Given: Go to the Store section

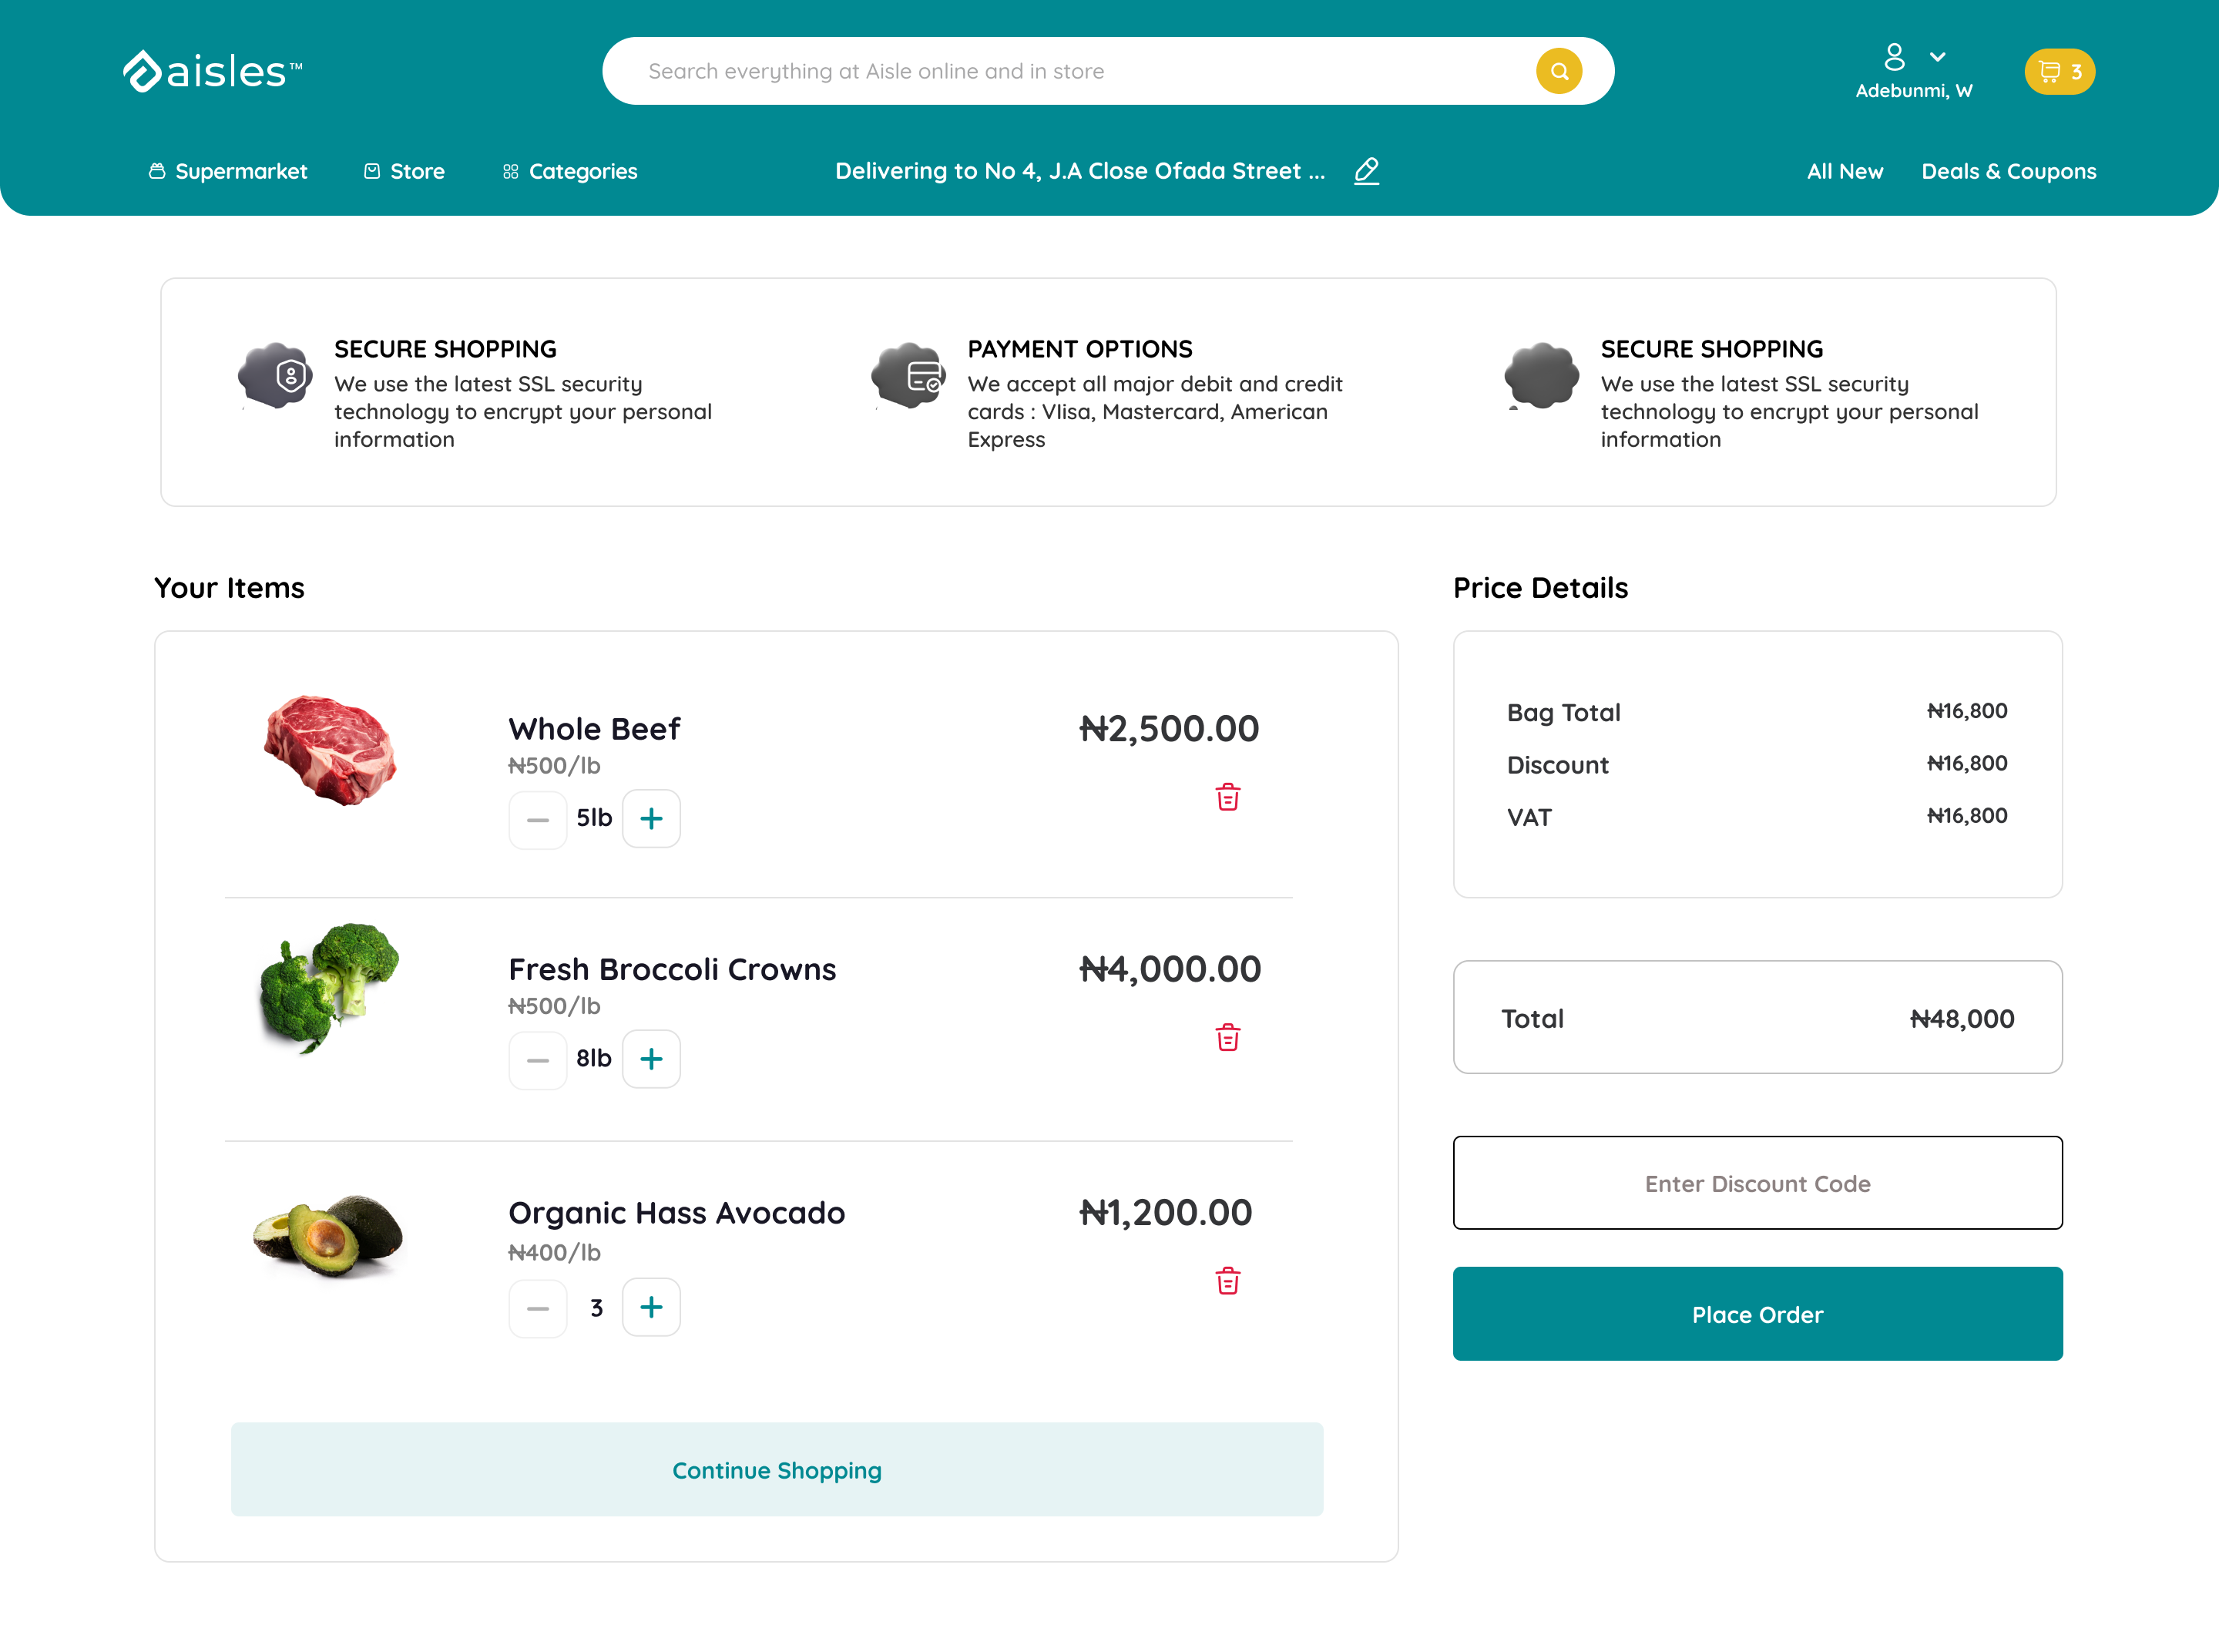Looking at the screenshot, I should [x=404, y=171].
